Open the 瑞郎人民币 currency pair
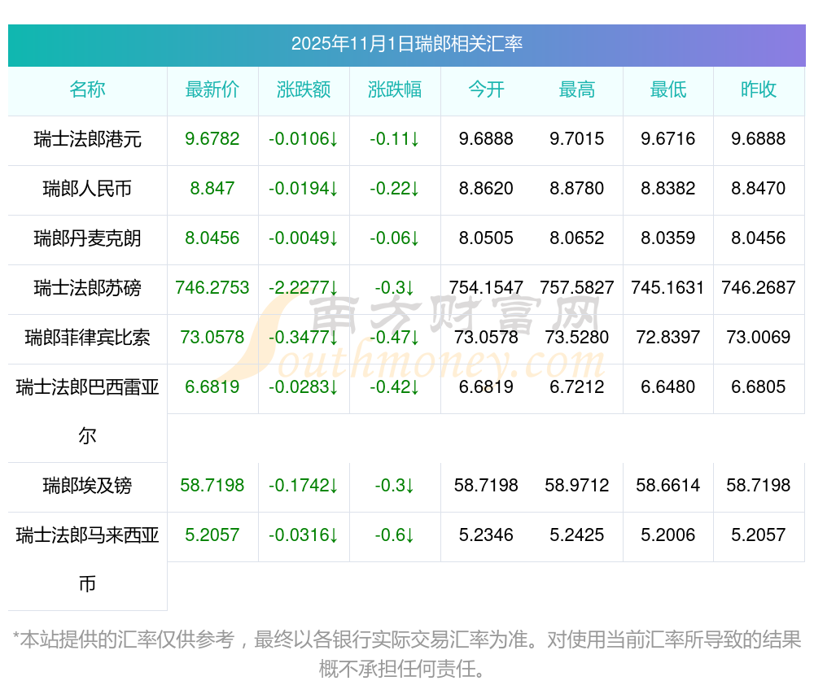 87,189
